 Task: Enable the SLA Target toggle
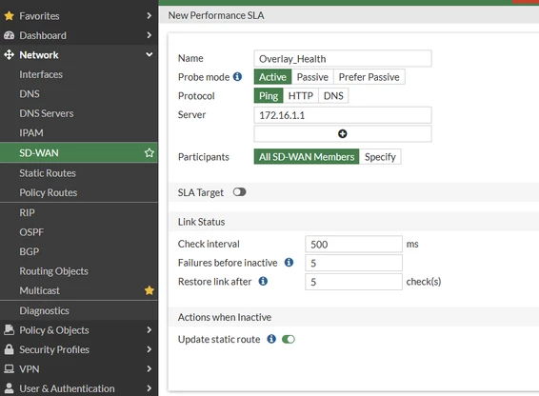tap(239, 192)
